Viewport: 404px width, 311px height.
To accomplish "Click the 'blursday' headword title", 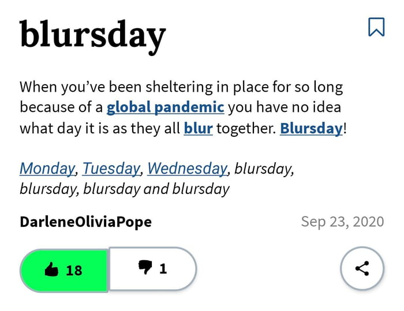I will (x=92, y=35).
